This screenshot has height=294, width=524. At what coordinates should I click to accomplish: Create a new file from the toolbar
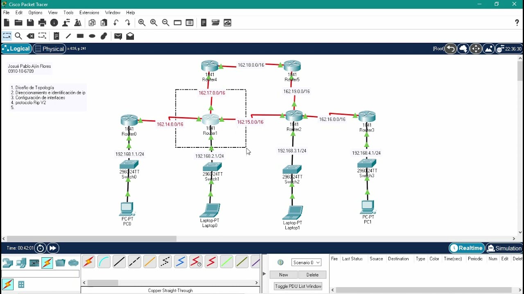coord(7,23)
